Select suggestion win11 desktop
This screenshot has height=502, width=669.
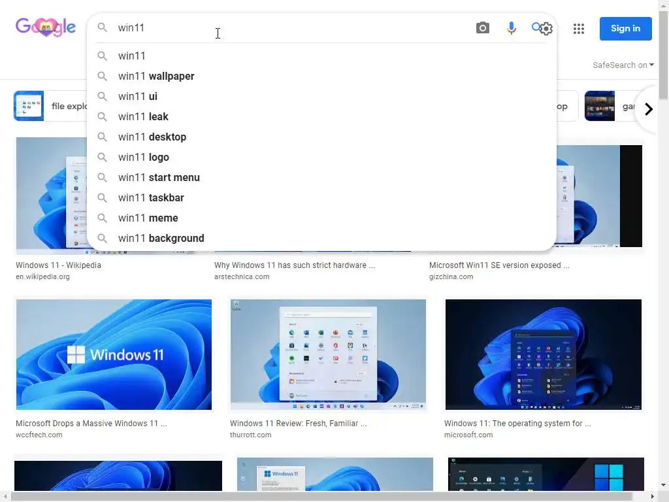coord(321,137)
